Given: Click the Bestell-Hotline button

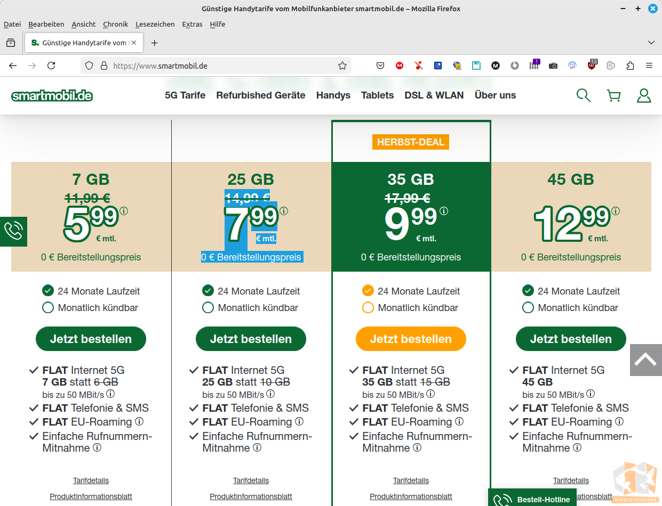Looking at the screenshot, I should tap(532, 497).
